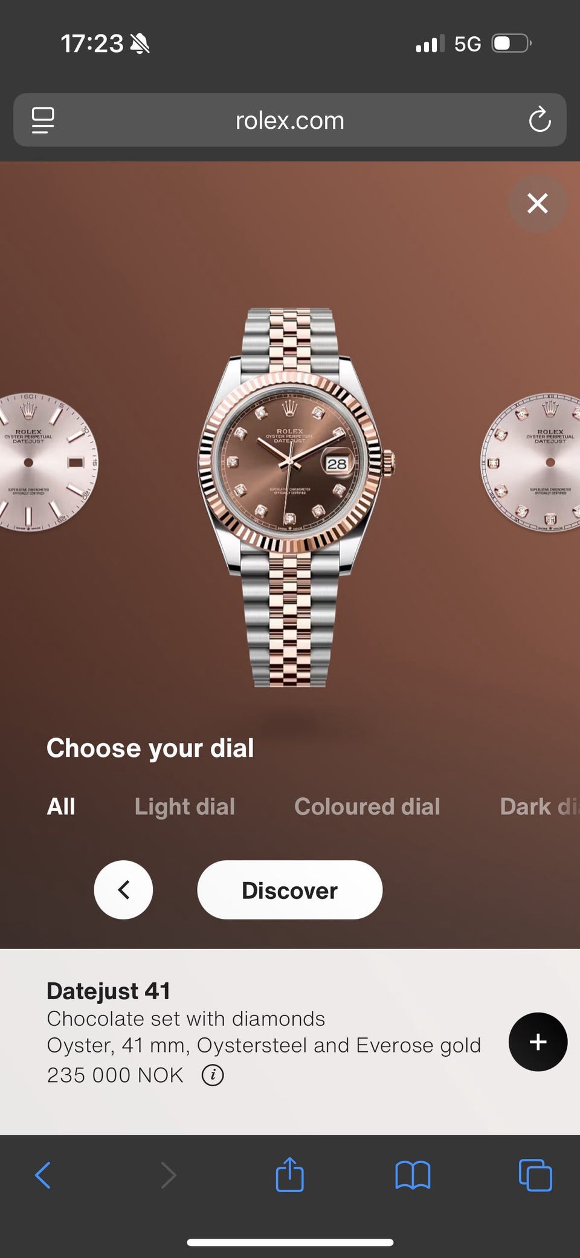Viewport: 580px width, 1258px height.
Task: Click the Discover button
Action: [289, 890]
